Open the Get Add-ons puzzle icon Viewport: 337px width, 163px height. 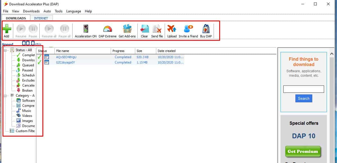[127, 29]
